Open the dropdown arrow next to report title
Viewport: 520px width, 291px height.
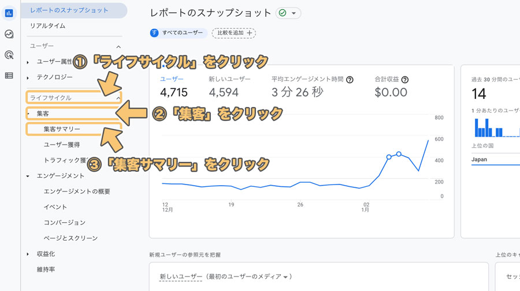point(294,13)
